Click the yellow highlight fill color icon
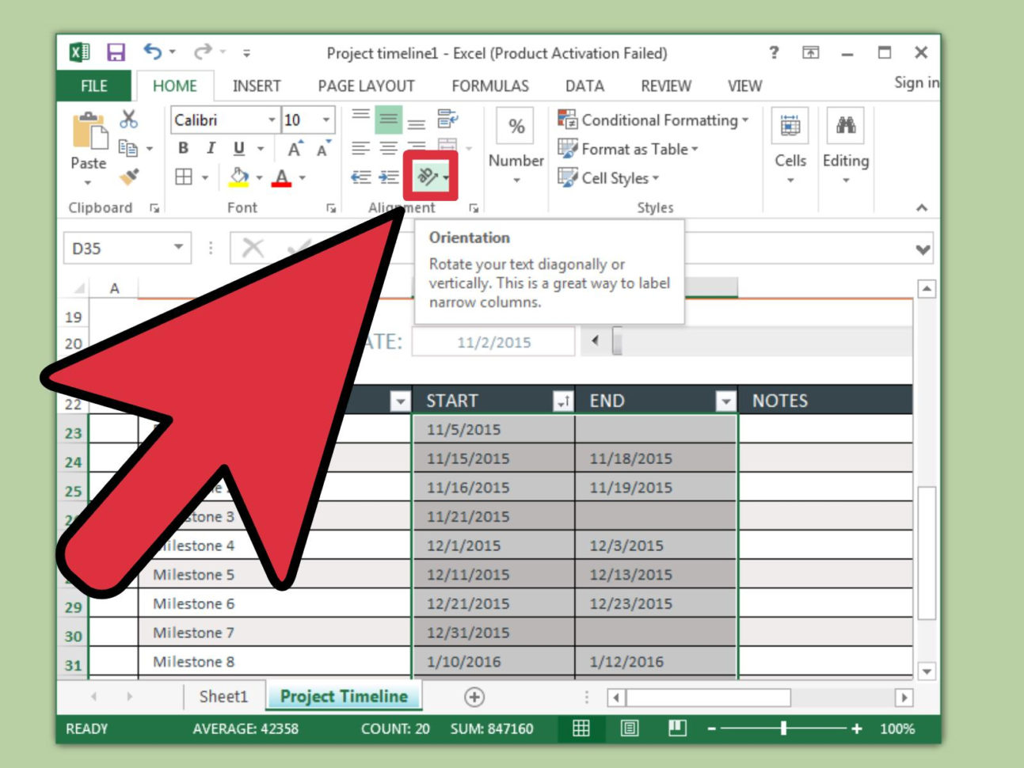 [x=237, y=176]
